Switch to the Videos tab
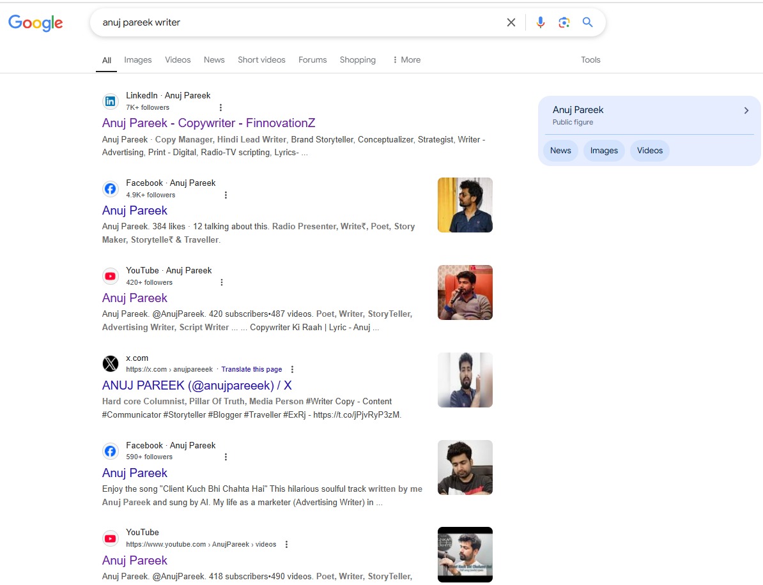Image resolution: width=763 pixels, height=585 pixels. 178,60
